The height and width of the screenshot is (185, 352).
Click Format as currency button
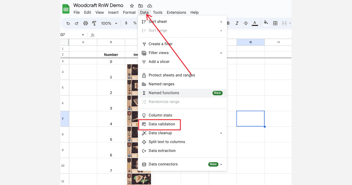[126, 23]
